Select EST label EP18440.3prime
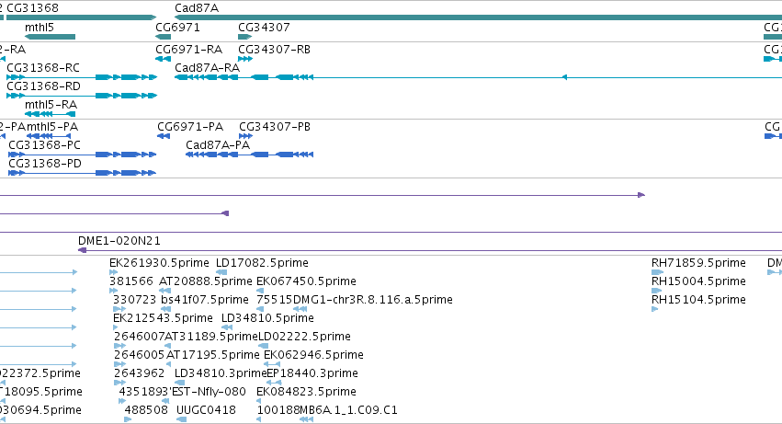Image resolution: width=782 pixels, height=424 pixels. pyautogui.click(x=312, y=373)
